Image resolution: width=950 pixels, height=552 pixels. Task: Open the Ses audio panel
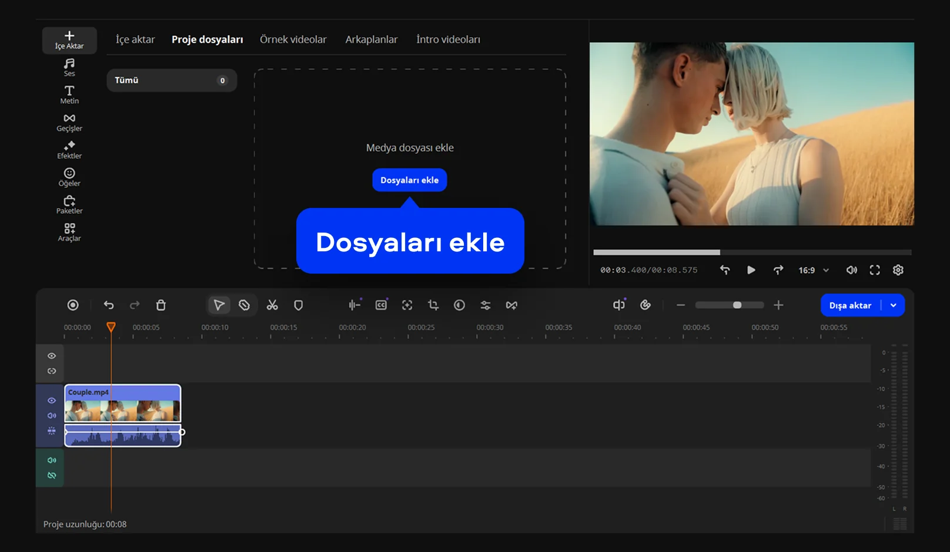(69, 67)
